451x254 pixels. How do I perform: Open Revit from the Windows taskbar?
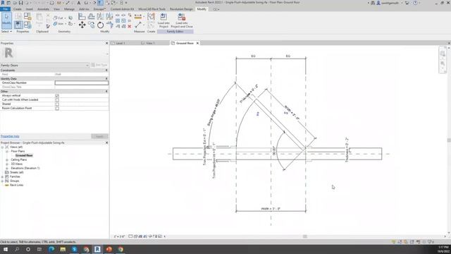97,249
